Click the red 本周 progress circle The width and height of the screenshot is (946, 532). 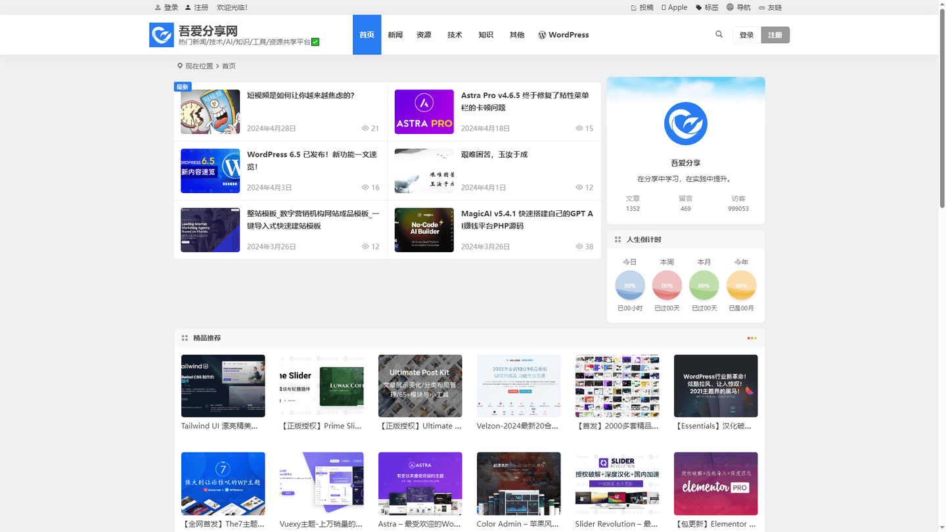pos(667,285)
